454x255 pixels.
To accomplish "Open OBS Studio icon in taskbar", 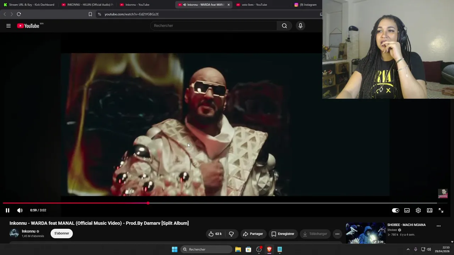I will click(259, 249).
